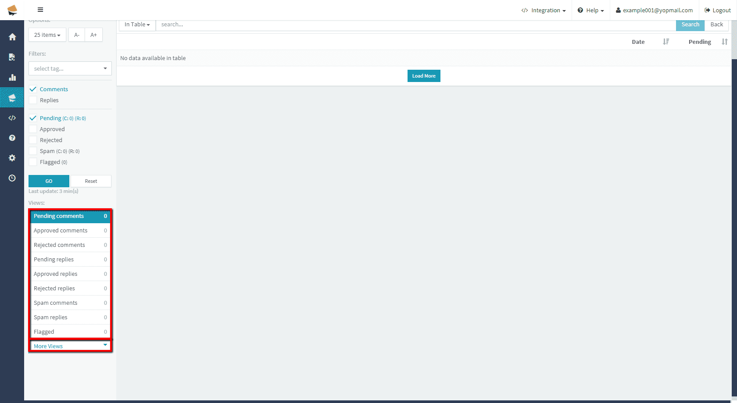Click the code integration sidebar icon
Viewport: 737px width, 403px height.
coord(12,118)
